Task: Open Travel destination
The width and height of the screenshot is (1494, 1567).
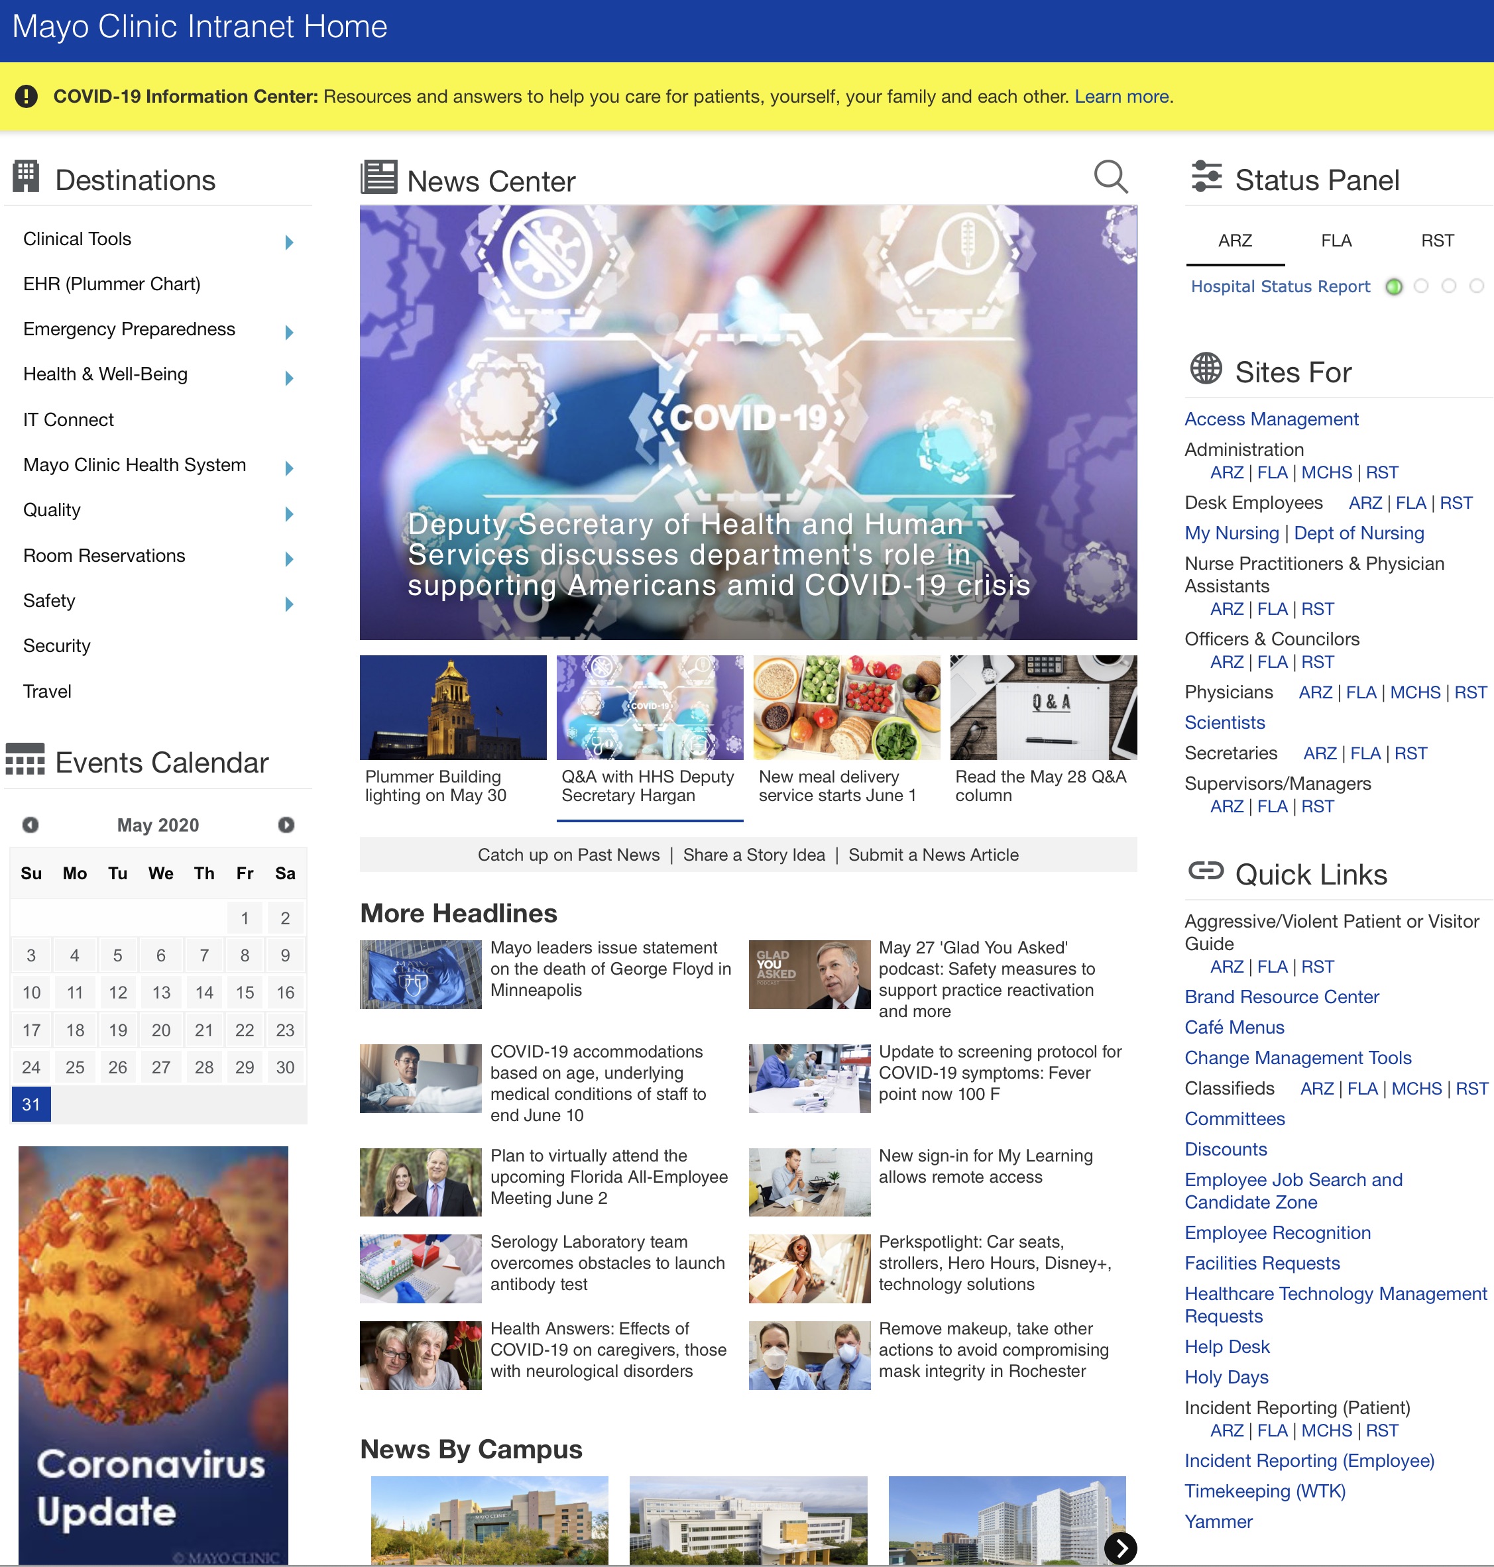Action: (x=47, y=691)
